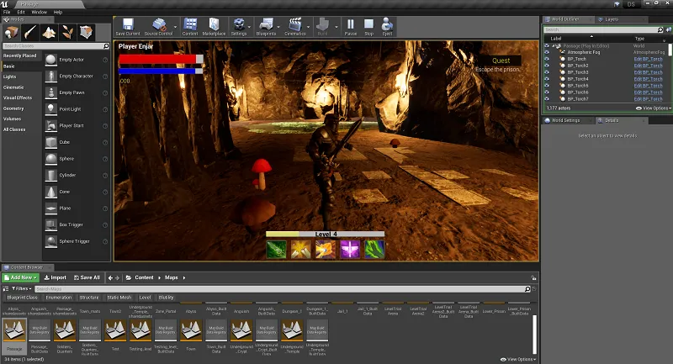The width and height of the screenshot is (673, 364).
Task: Collapse the Passage (Play In Editor) tree
Action: pyautogui.click(x=554, y=46)
